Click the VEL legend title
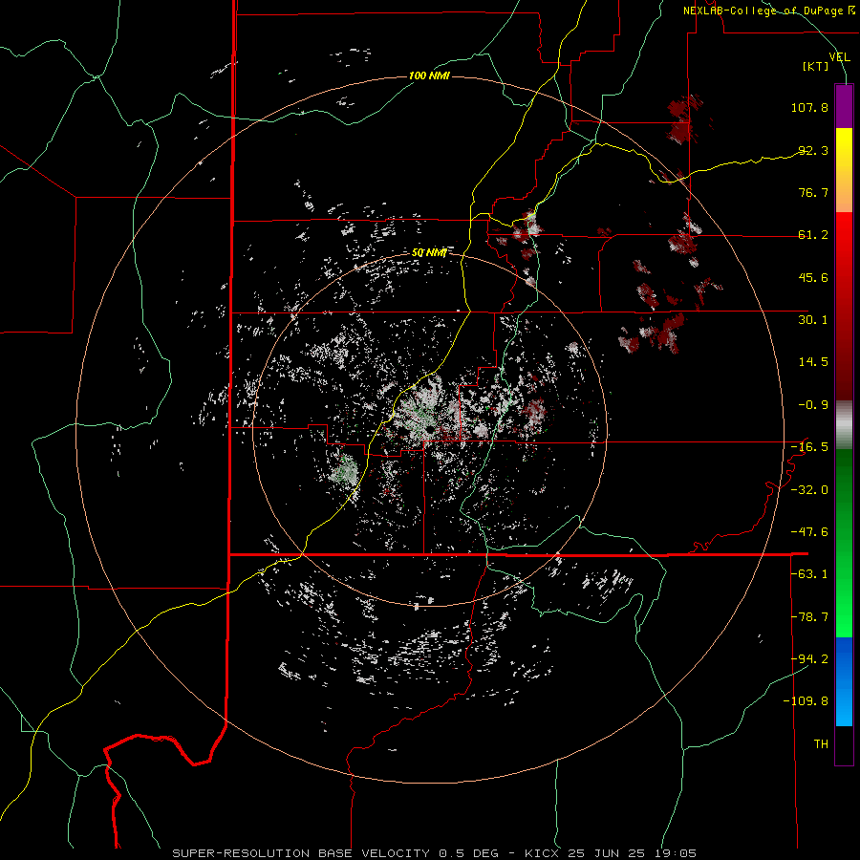The image size is (860, 860). (x=839, y=57)
